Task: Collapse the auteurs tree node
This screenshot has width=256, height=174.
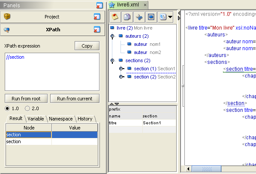Action: [112, 36]
